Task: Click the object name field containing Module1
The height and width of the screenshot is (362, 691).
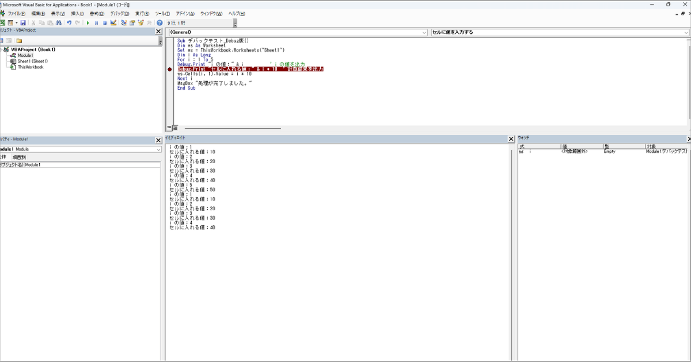Action: (x=92, y=165)
